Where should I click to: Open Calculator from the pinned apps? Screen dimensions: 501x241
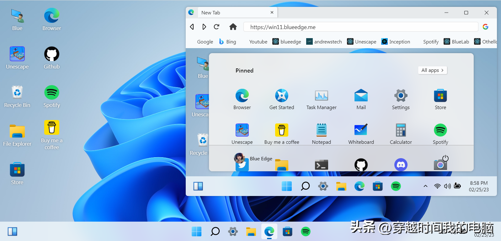401,134
